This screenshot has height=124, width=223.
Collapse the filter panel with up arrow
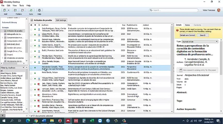(26, 68)
